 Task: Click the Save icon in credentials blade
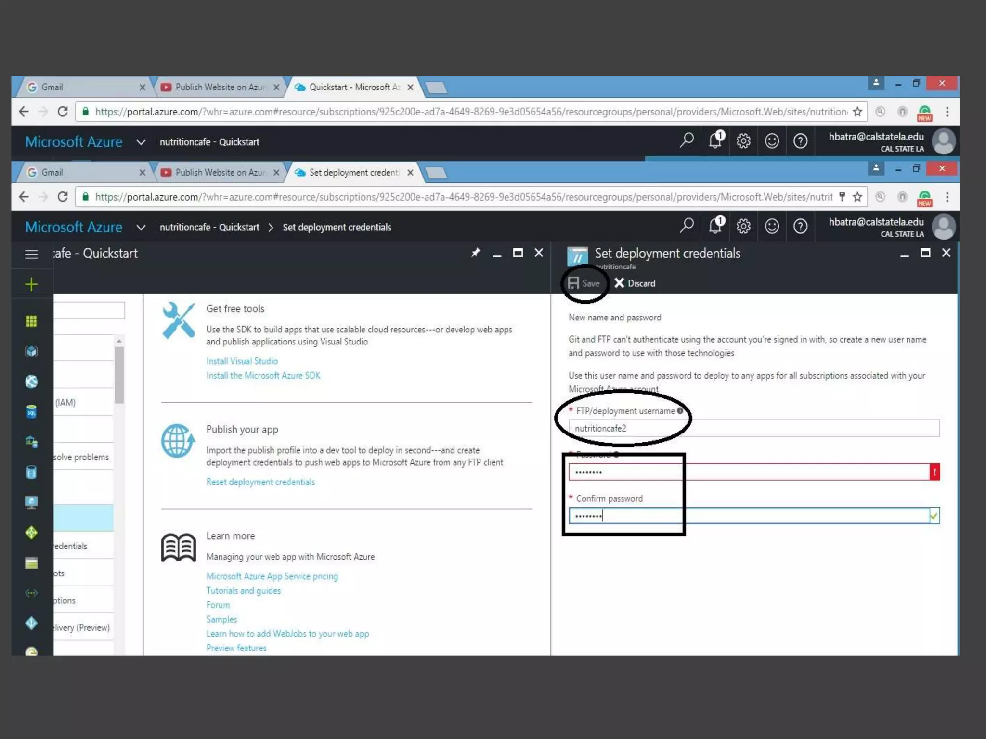click(x=573, y=283)
